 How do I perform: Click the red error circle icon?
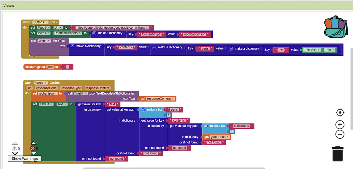(33, 149)
